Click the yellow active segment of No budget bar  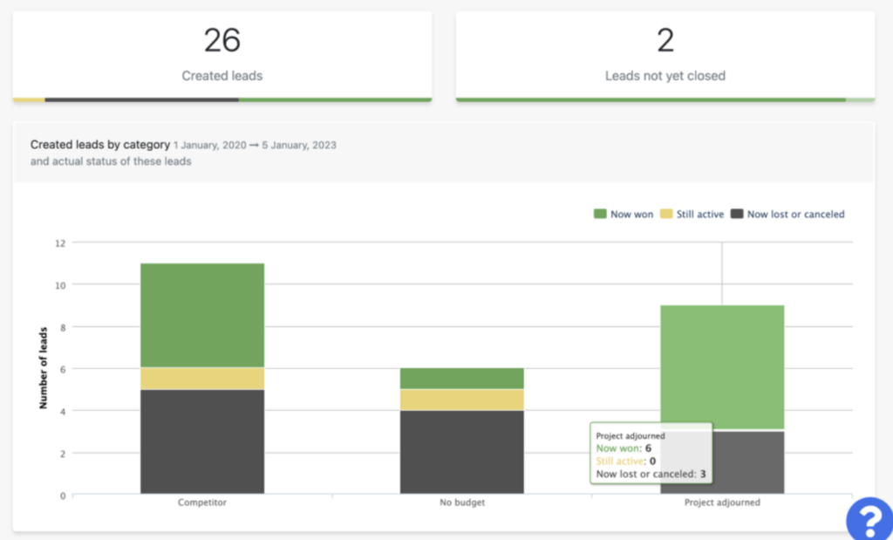click(x=462, y=400)
